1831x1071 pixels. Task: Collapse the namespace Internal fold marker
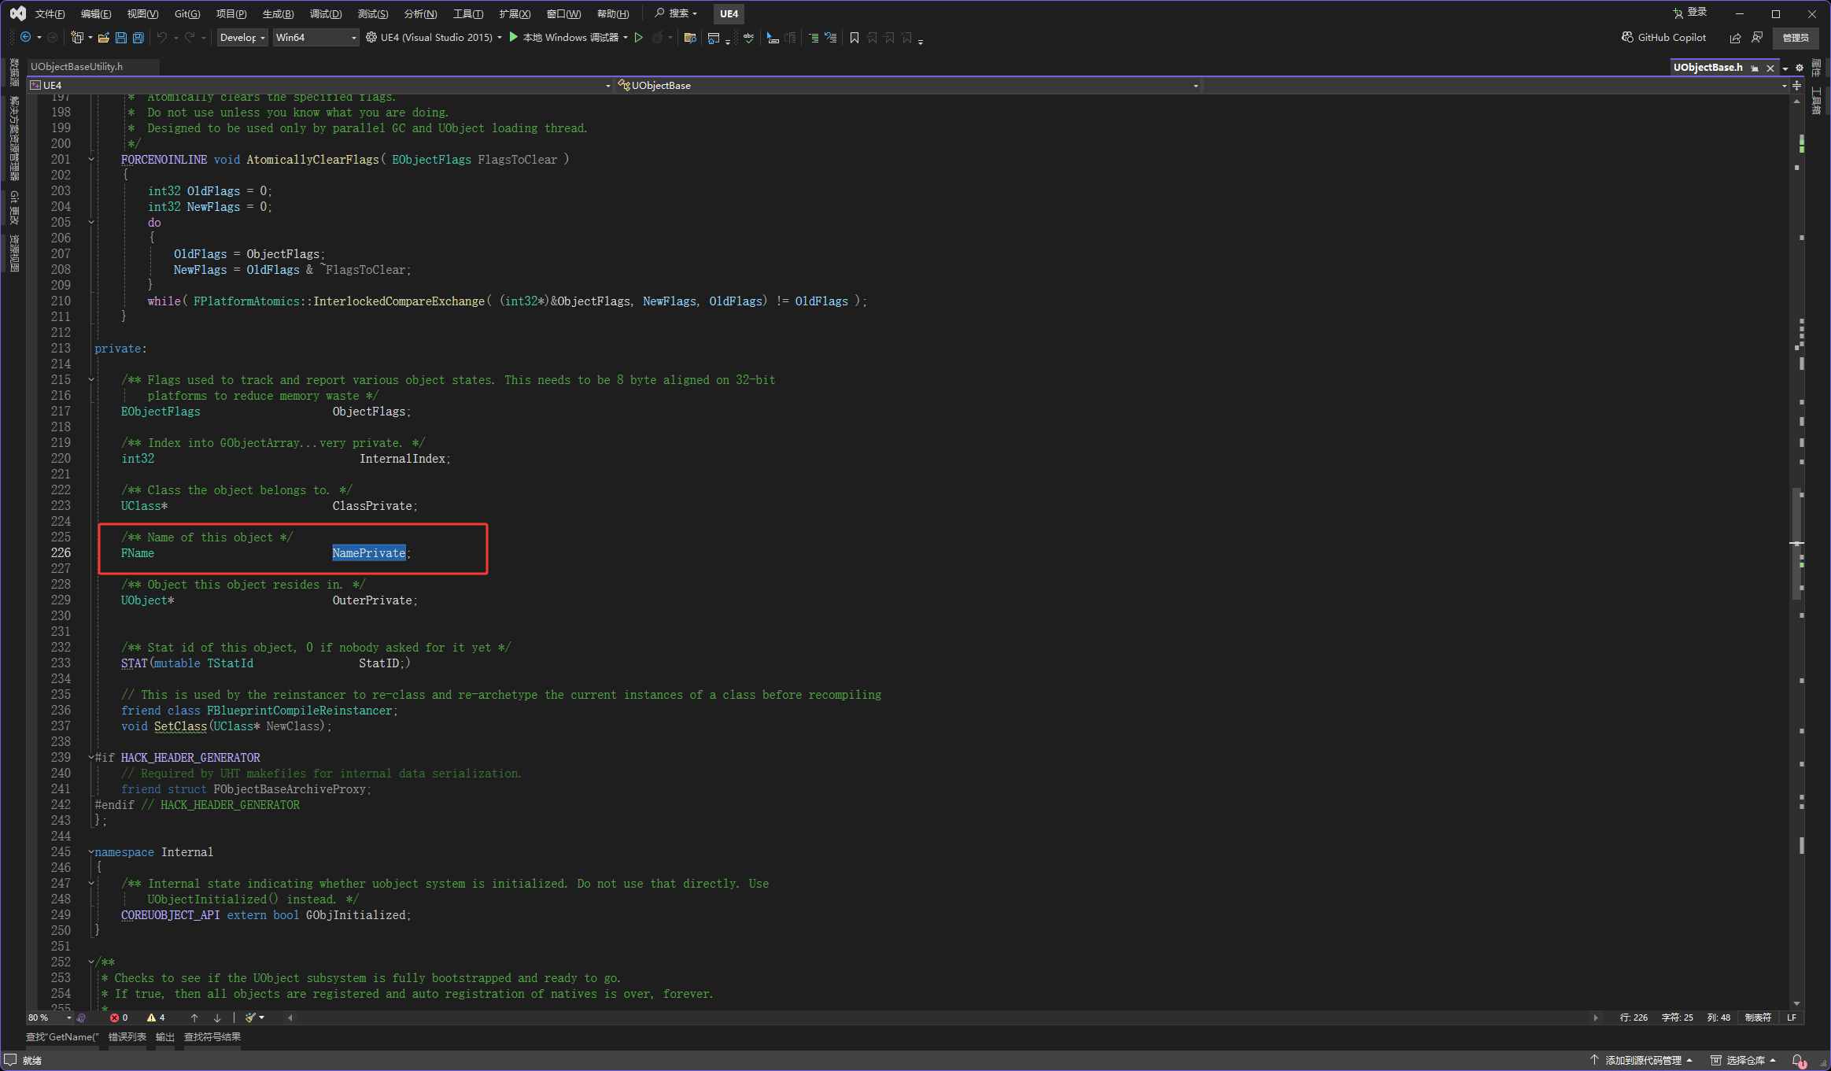[91, 852]
